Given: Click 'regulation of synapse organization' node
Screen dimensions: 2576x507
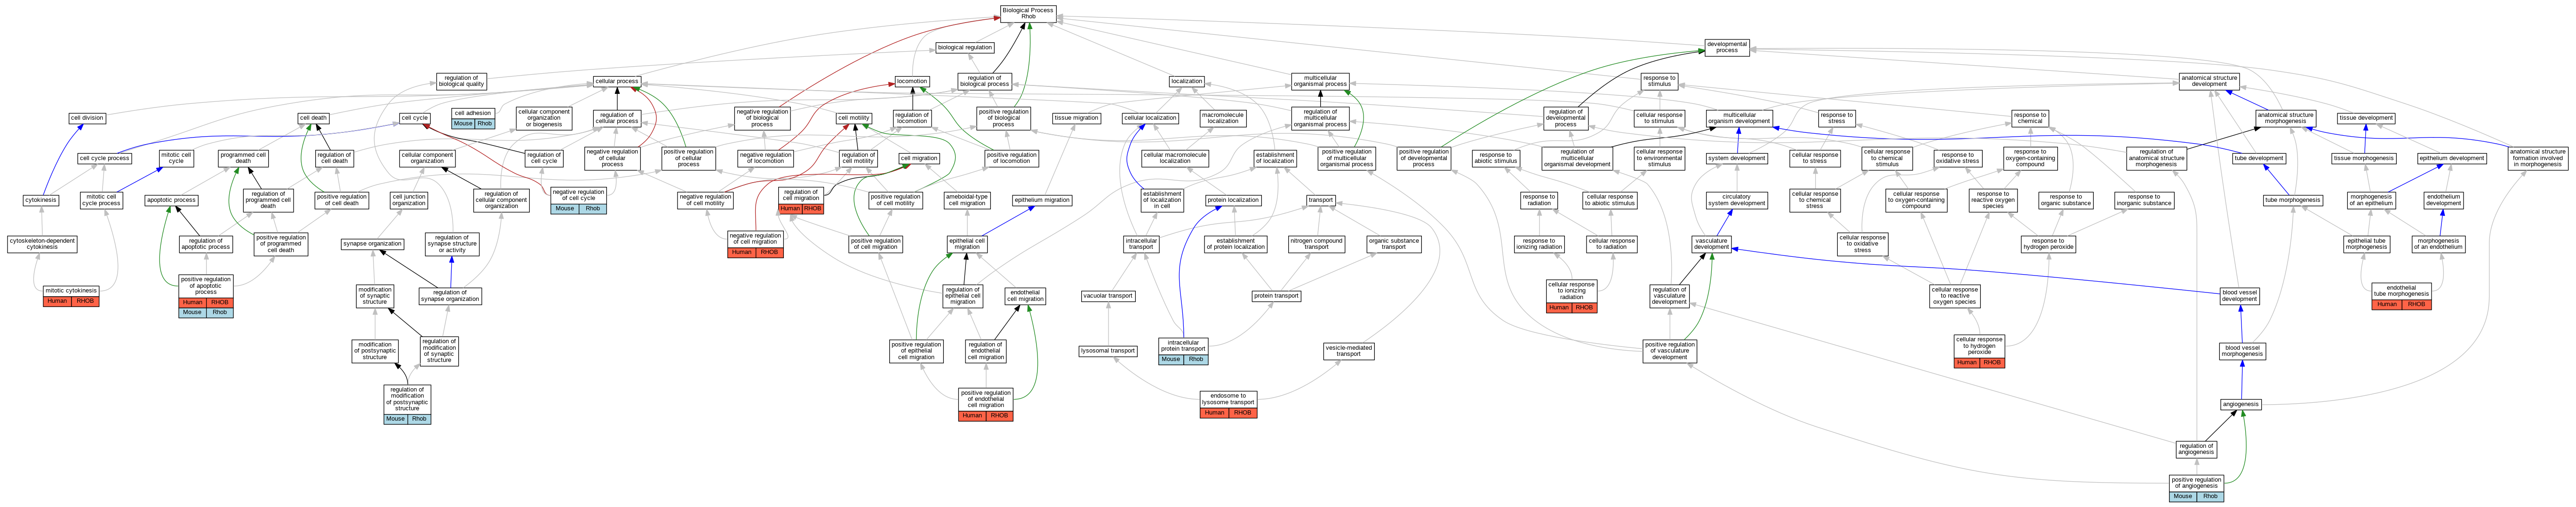Looking at the screenshot, I should click(x=450, y=296).
